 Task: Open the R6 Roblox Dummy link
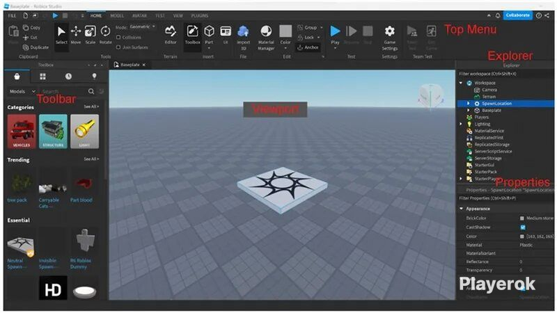pos(81,264)
